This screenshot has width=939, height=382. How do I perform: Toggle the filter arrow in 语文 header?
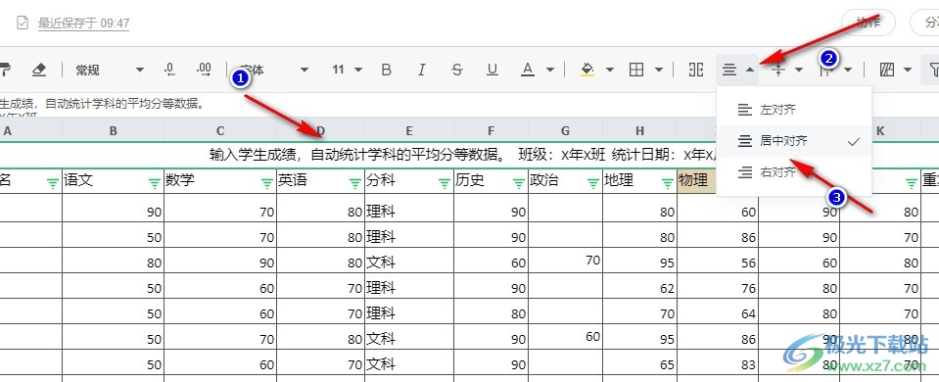[x=155, y=184]
